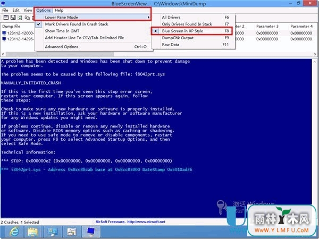Expand the Lower Pane Mode submenu

94,18
